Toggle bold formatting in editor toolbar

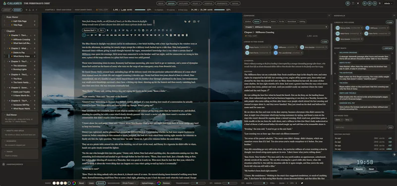tap(107, 30)
